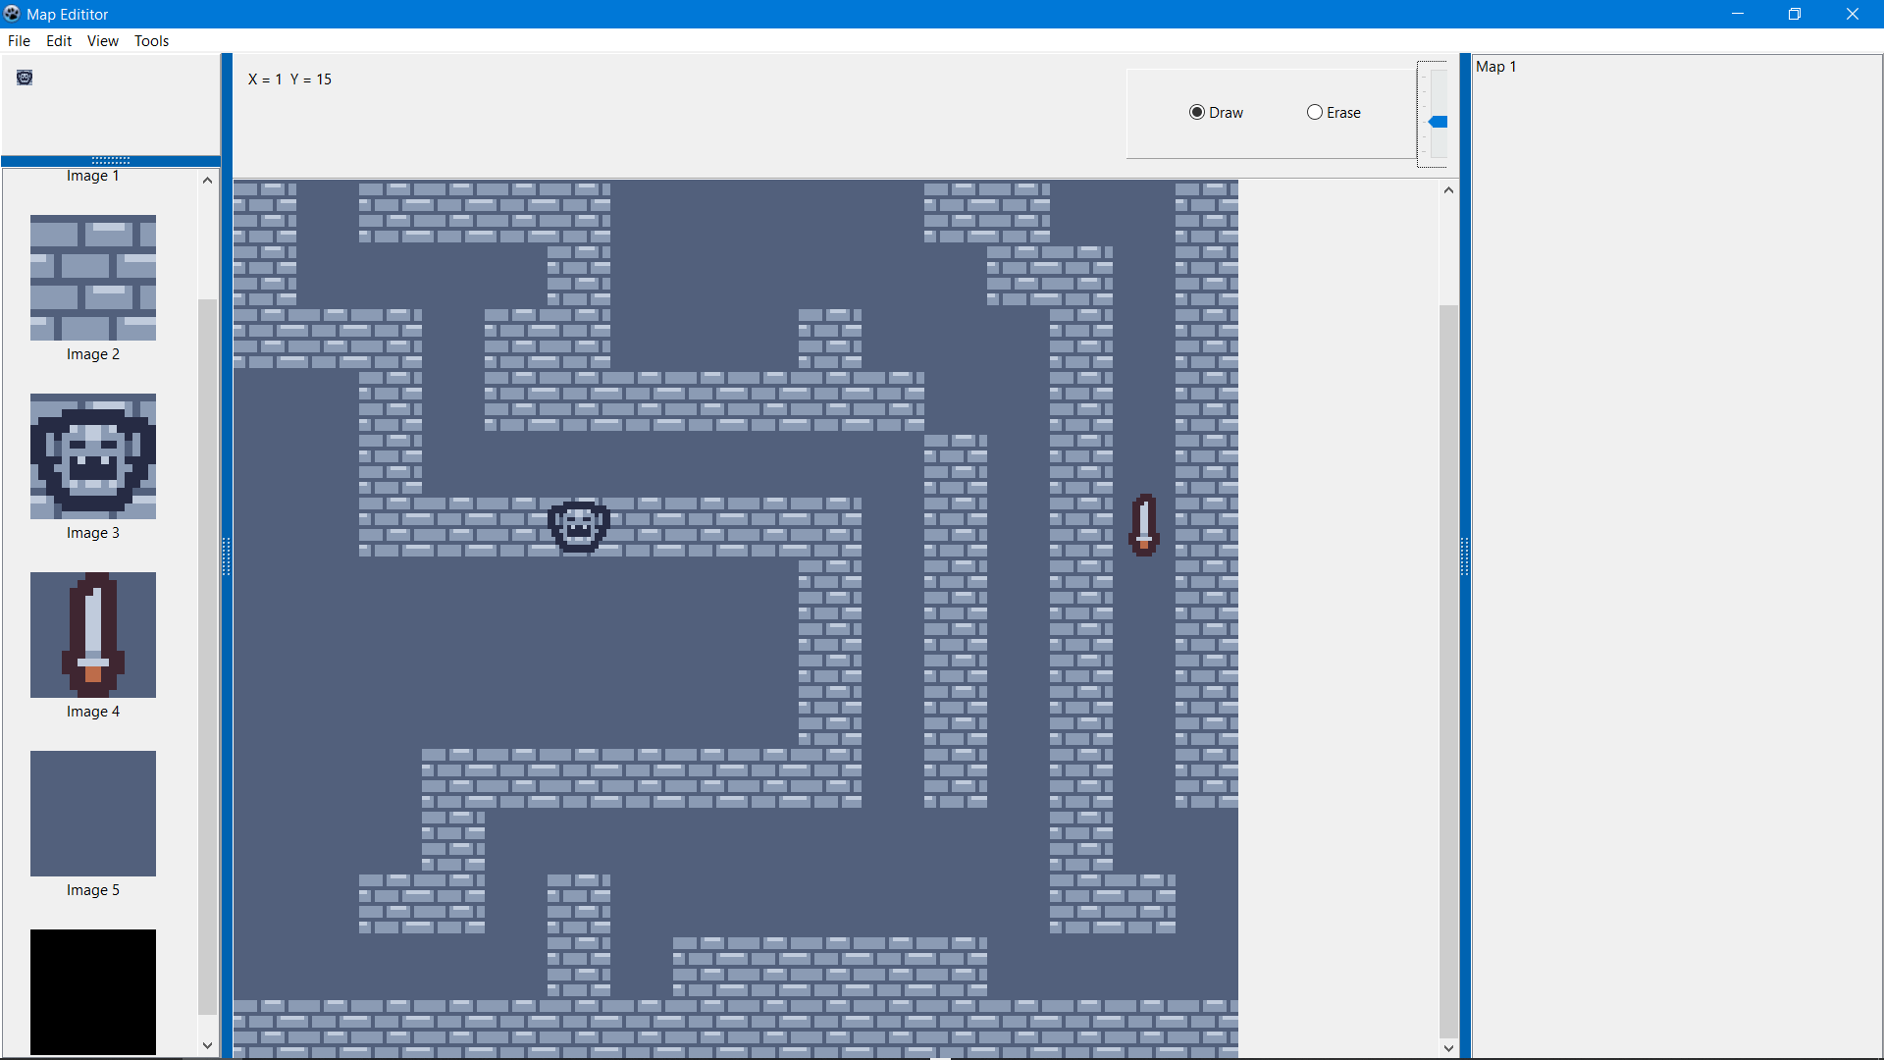Open the File menu

[19, 40]
